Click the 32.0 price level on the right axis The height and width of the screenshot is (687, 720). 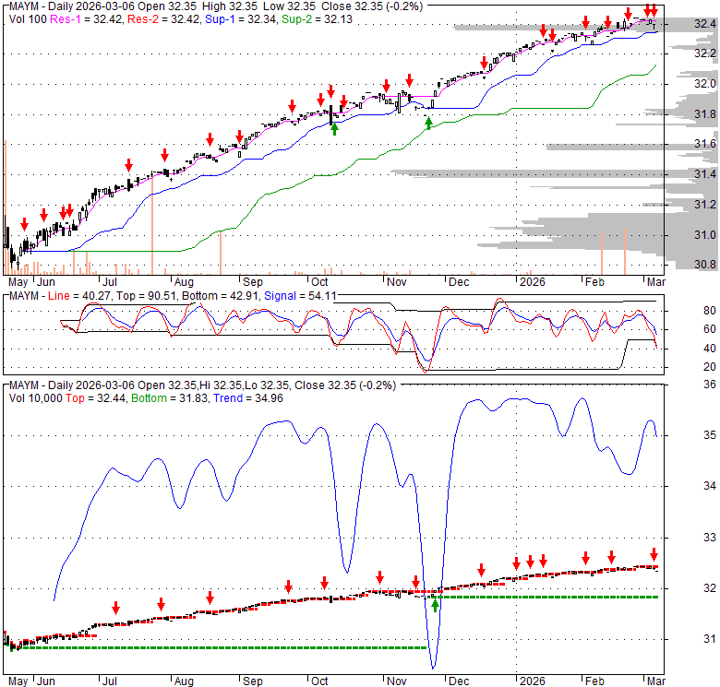[x=705, y=84]
